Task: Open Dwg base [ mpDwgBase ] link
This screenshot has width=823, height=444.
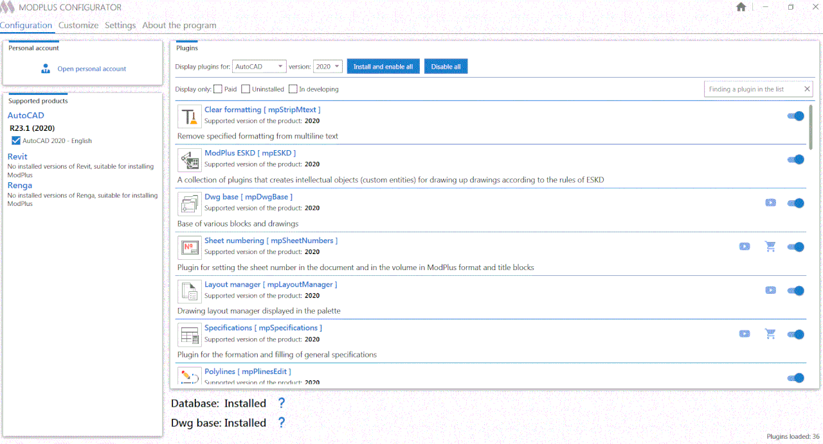Action: coord(248,196)
